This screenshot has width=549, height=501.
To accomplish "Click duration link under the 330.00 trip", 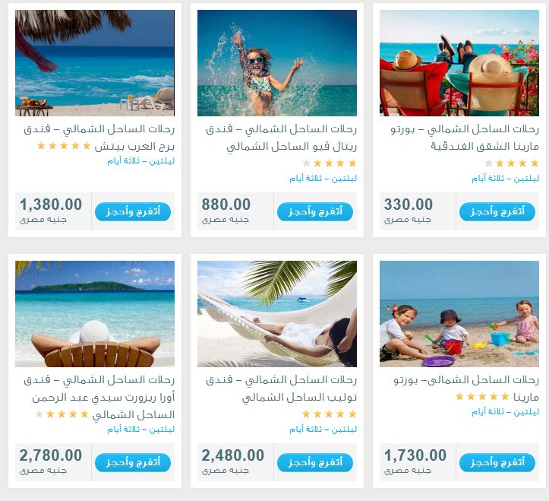I will tap(505, 179).
